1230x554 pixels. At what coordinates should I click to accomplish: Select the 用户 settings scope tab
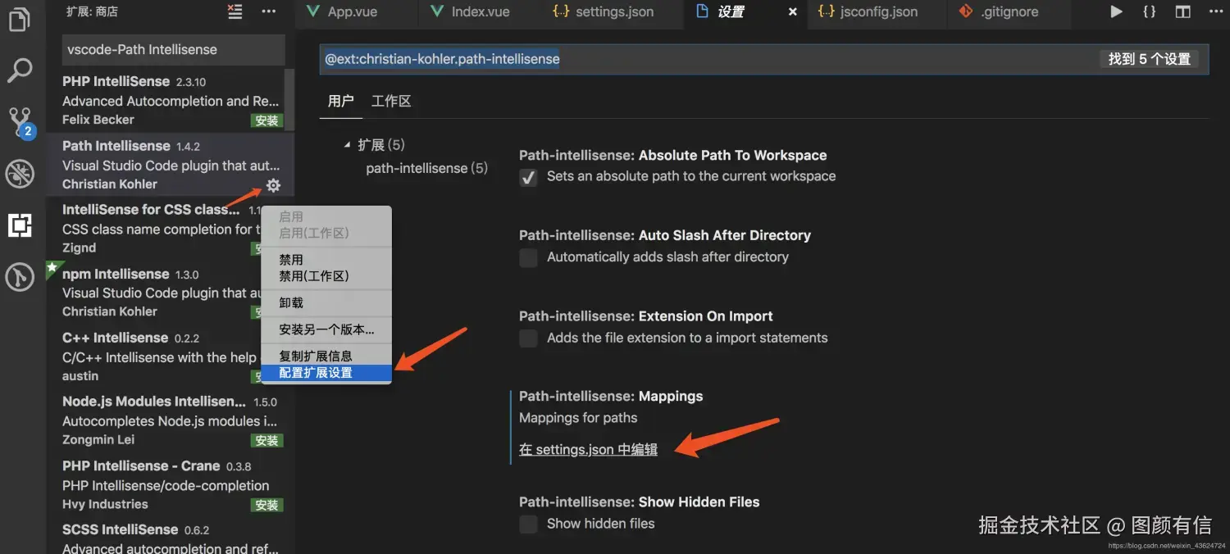coord(340,101)
